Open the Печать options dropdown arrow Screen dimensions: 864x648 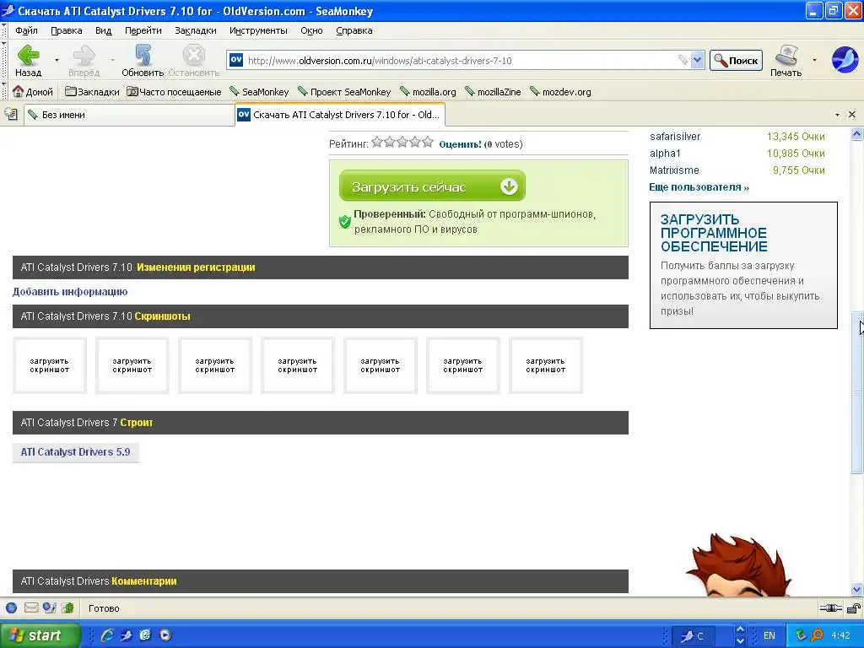click(x=814, y=60)
